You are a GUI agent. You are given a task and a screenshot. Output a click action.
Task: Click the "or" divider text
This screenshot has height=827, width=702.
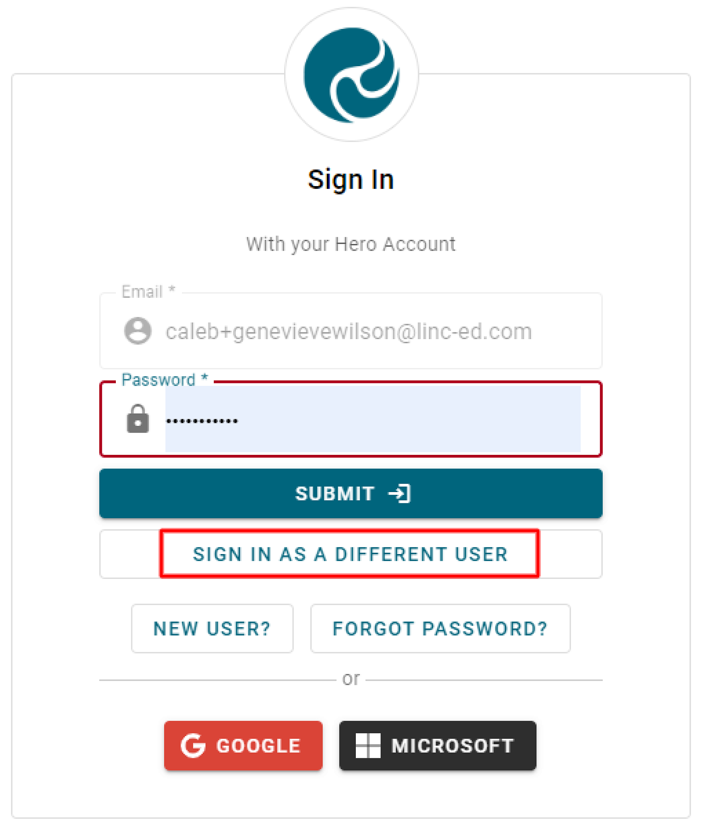351,679
